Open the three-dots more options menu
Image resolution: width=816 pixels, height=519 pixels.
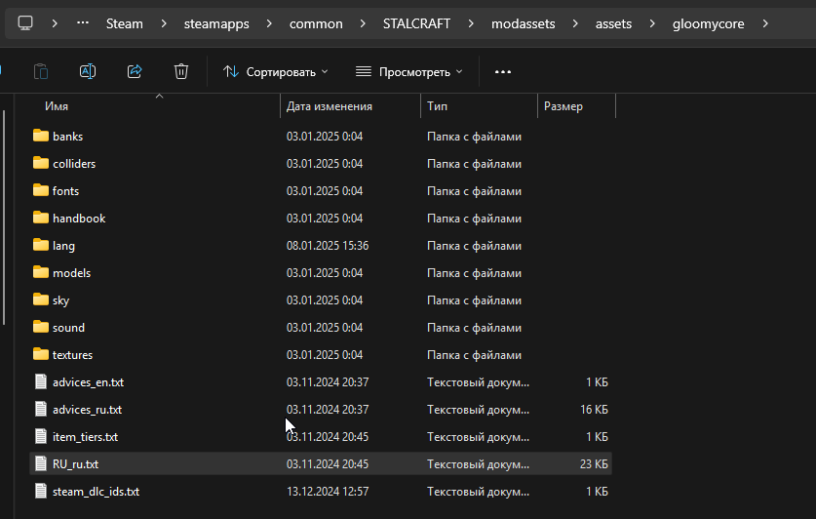(x=503, y=71)
